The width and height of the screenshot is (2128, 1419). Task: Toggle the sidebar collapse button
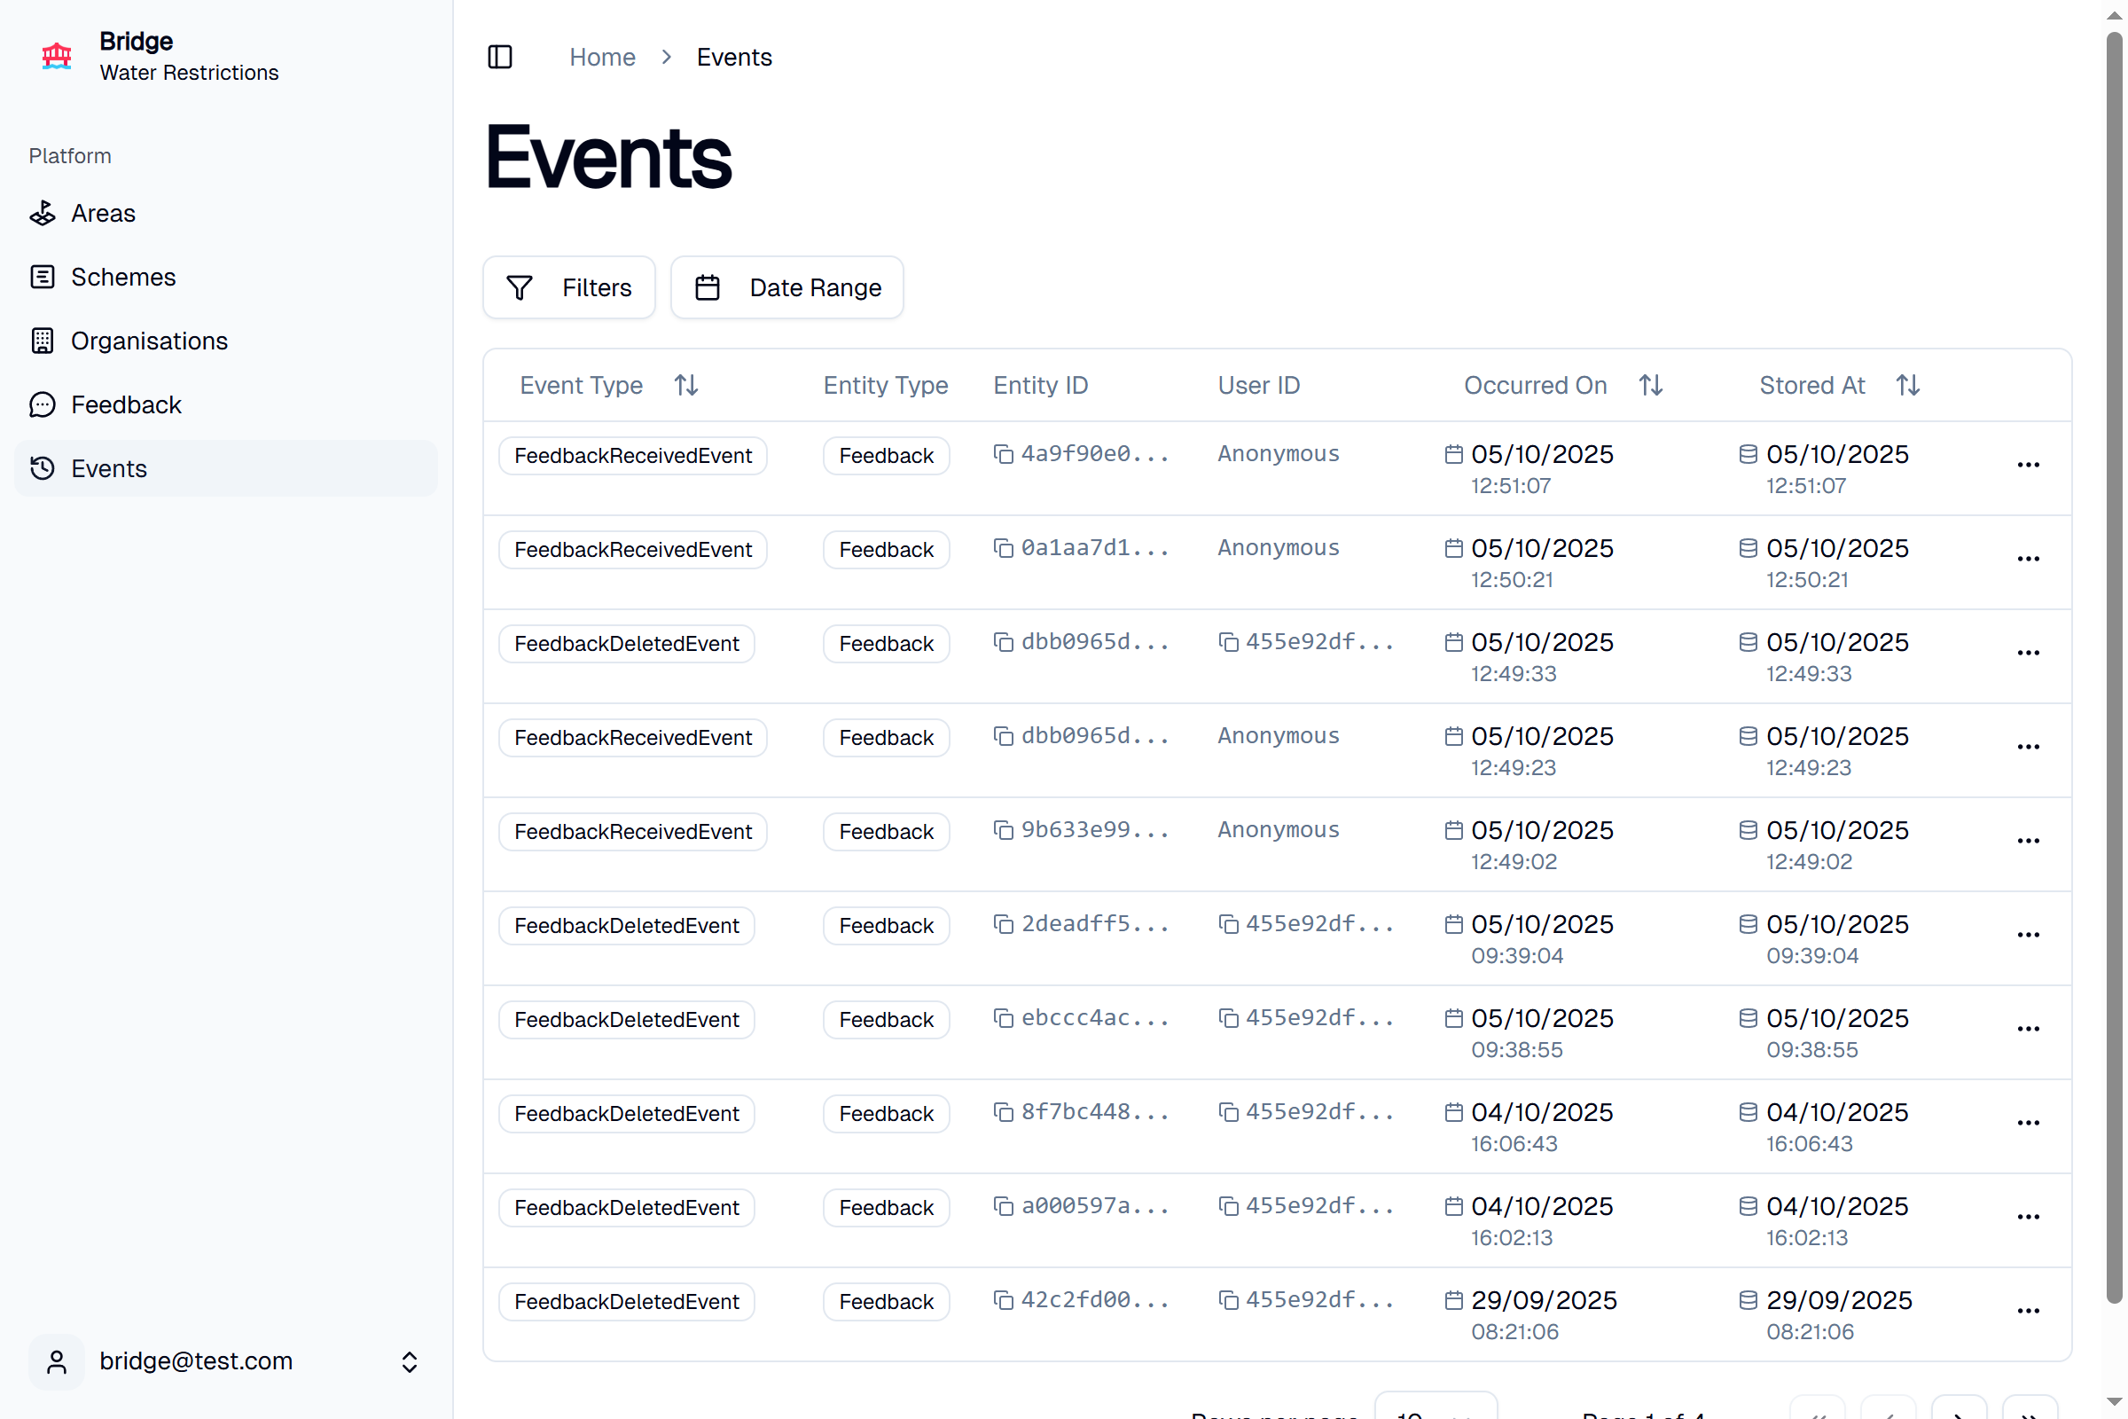500,56
